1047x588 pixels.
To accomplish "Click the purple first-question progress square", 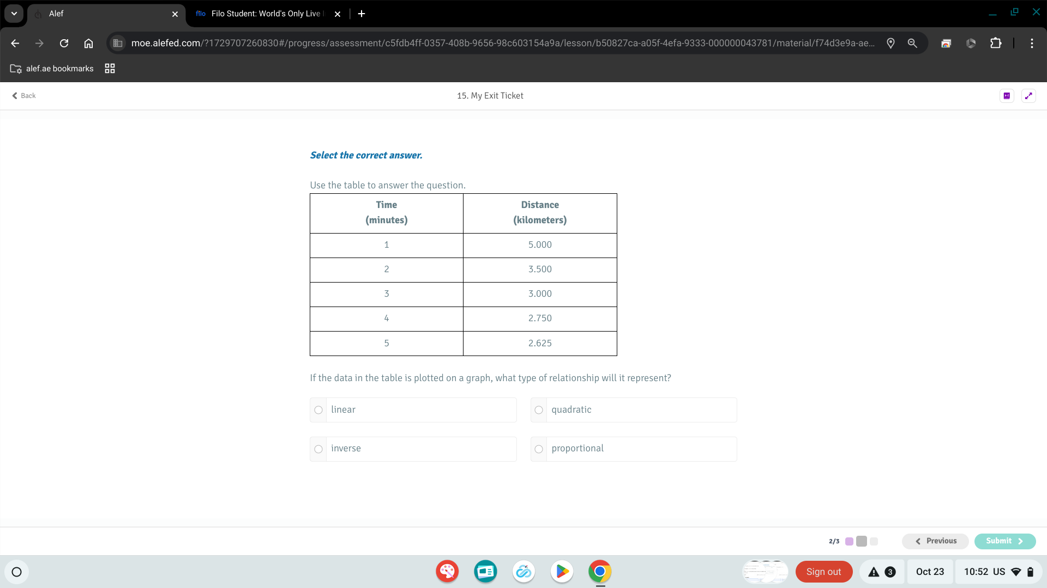I will [x=849, y=542].
